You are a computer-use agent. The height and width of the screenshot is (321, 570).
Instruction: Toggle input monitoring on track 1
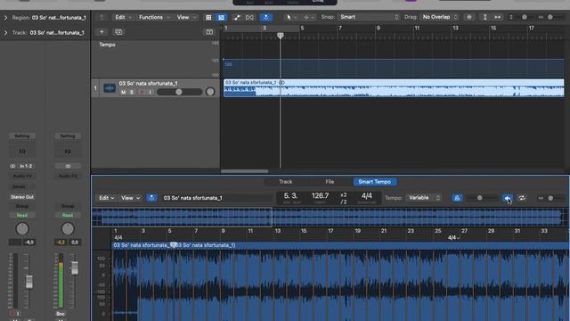coord(151,93)
